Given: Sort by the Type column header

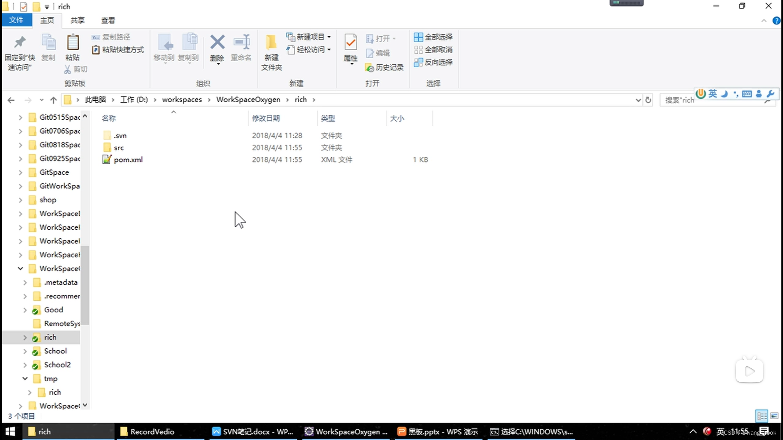Looking at the screenshot, I should [328, 118].
